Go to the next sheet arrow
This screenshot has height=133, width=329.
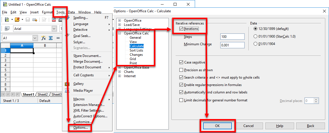(13, 95)
